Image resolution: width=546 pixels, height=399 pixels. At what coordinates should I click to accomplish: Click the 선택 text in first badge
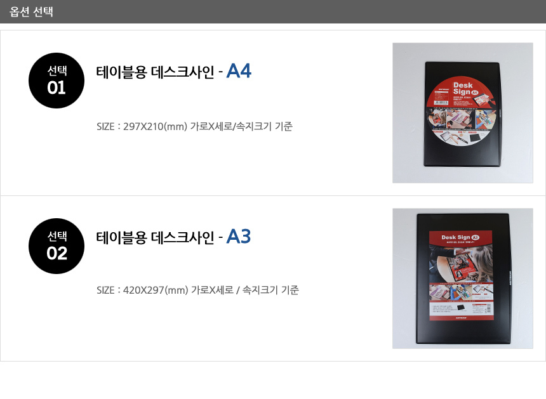point(57,70)
